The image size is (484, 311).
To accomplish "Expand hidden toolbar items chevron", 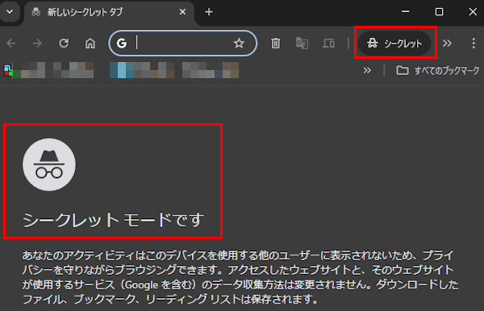I will pyautogui.click(x=447, y=44).
